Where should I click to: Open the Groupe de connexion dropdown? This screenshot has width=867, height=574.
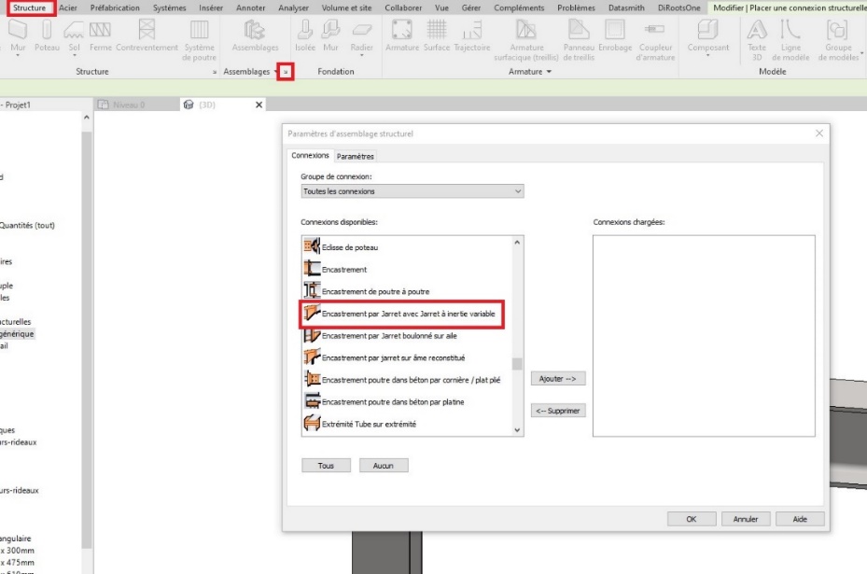tap(413, 191)
